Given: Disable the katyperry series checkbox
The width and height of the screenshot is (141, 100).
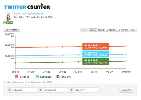Looking at the screenshot, I should pos(58,76).
